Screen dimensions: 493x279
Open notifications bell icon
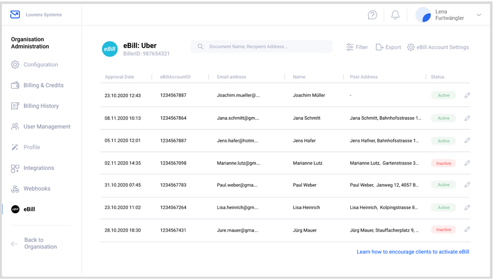[395, 15]
